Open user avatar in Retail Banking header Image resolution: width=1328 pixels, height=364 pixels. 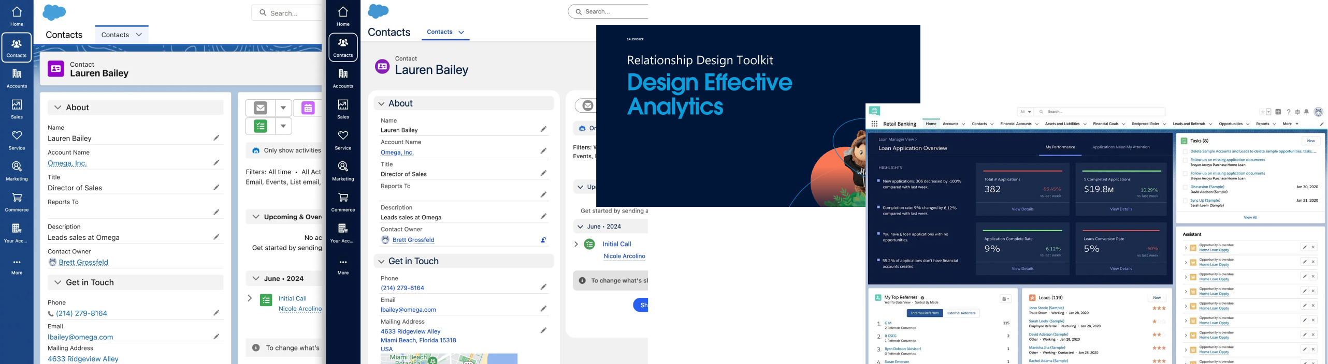pos(1319,112)
